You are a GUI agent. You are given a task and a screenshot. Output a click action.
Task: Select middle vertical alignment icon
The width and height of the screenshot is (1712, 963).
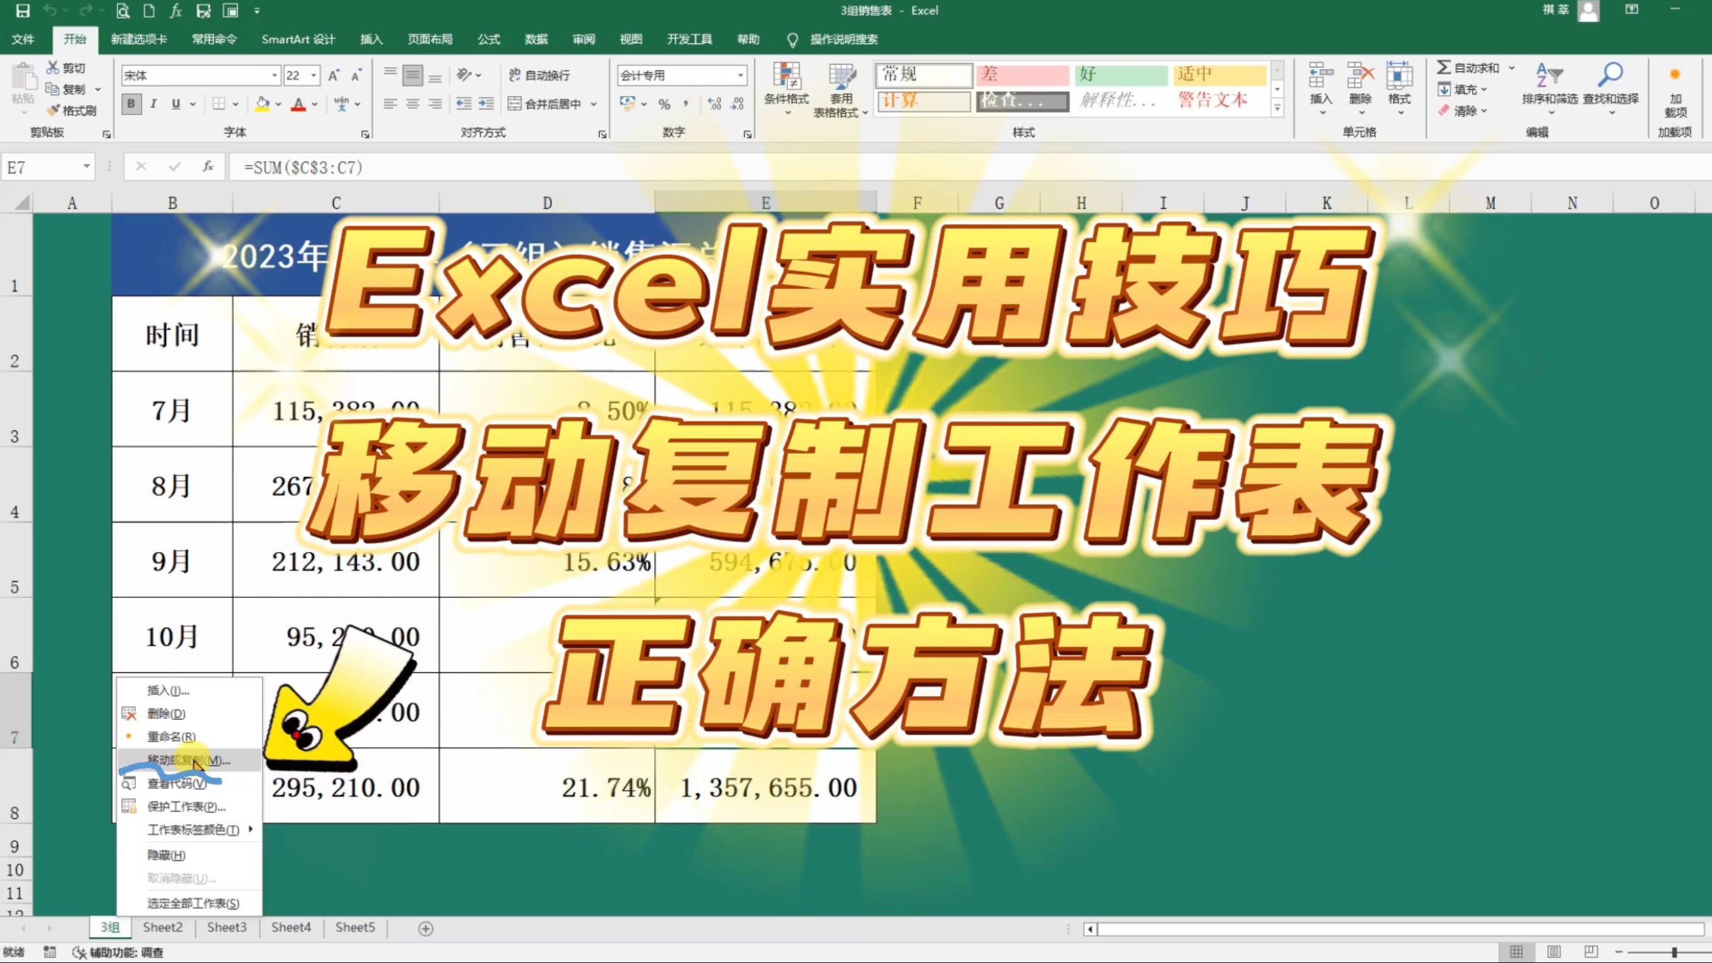click(413, 75)
